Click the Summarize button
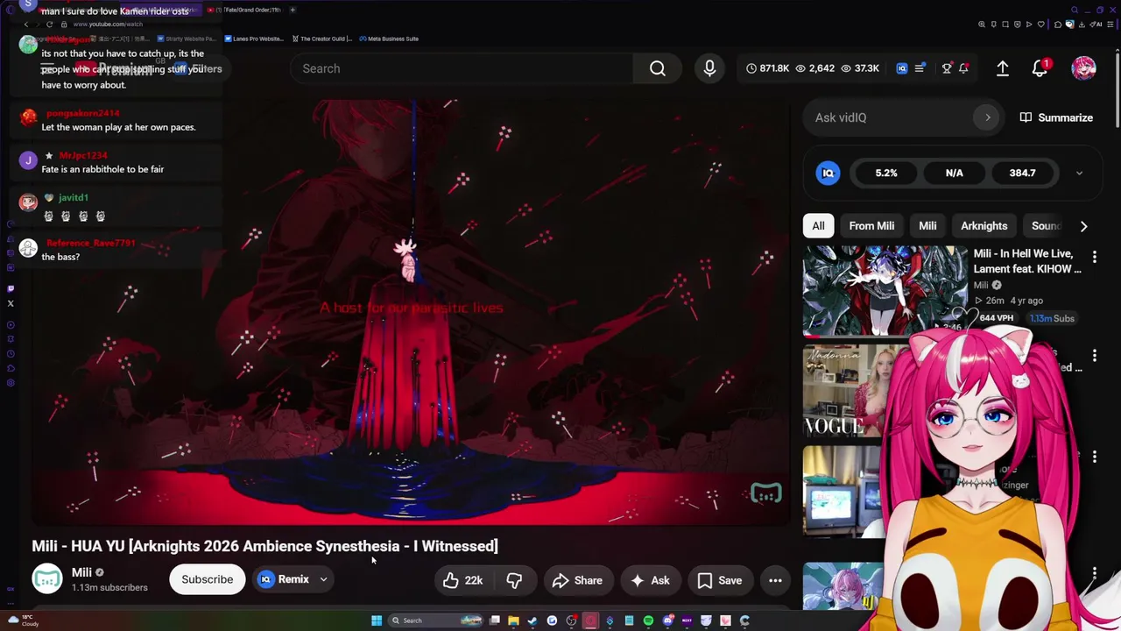The width and height of the screenshot is (1121, 631). (1057, 117)
